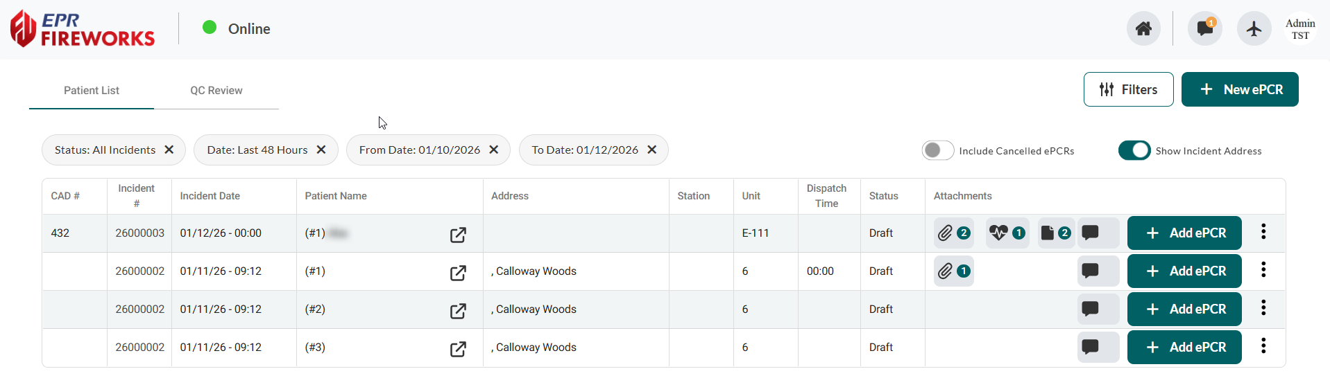
Task: Open three-dot menu for incident 26000003
Action: [1263, 232]
